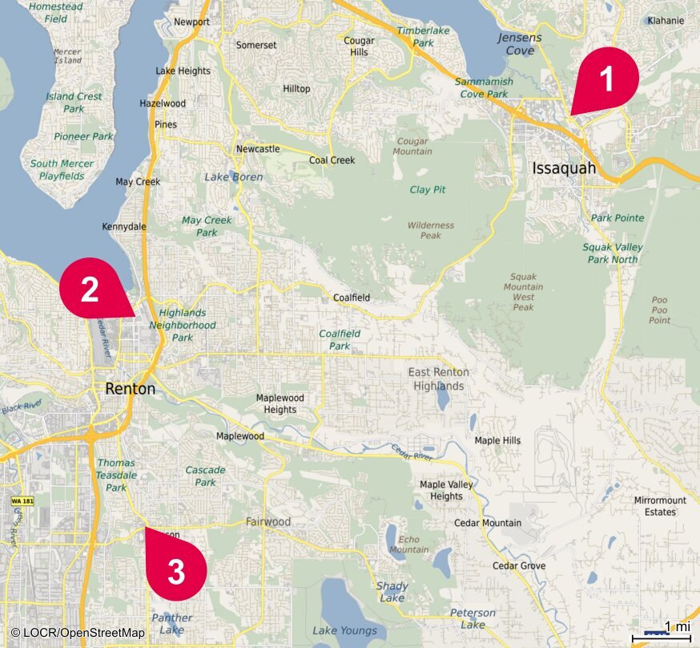Click the Mercer Island label
This screenshot has height=648, width=700.
click(x=68, y=56)
